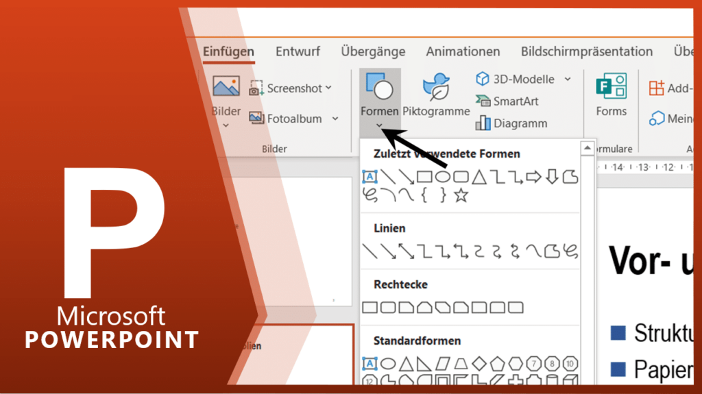Select text box in Zuletzt verwendete Formen
702x394 pixels.
[x=370, y=177]
